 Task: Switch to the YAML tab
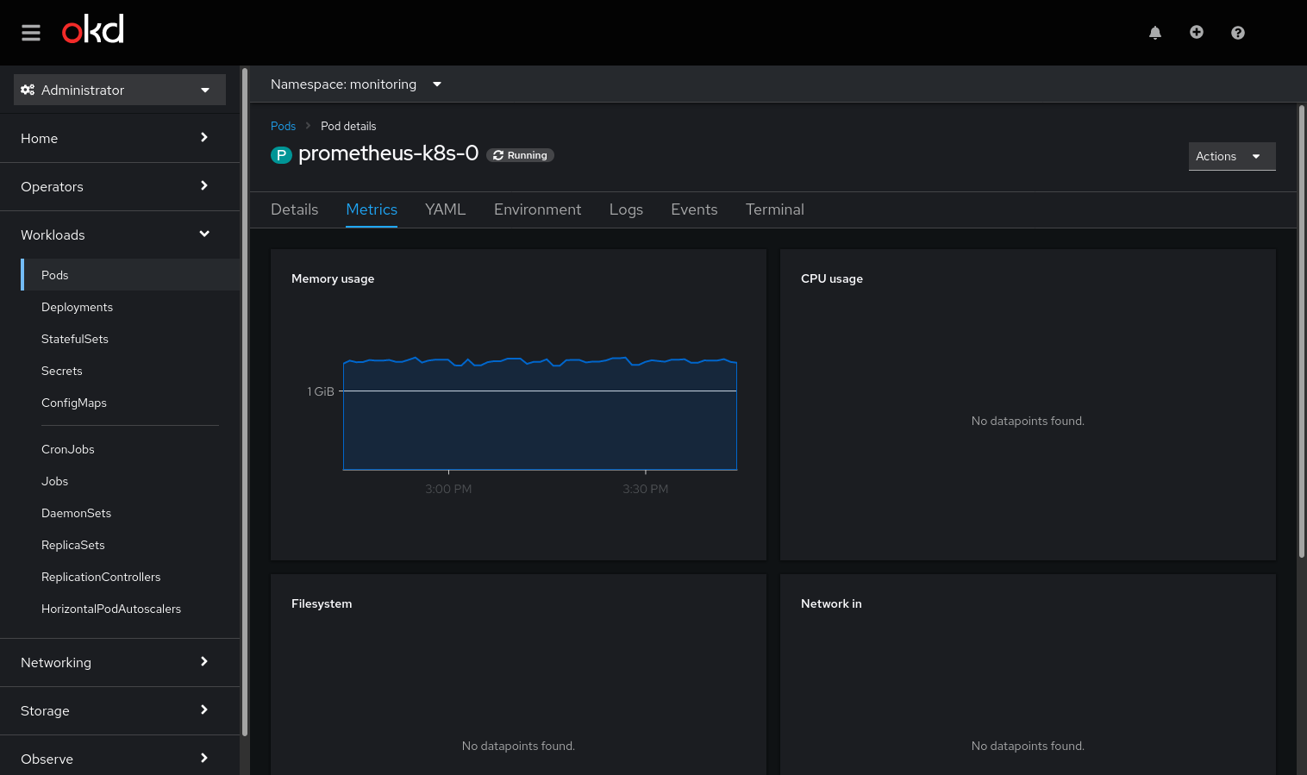click(x=445, y=209)
